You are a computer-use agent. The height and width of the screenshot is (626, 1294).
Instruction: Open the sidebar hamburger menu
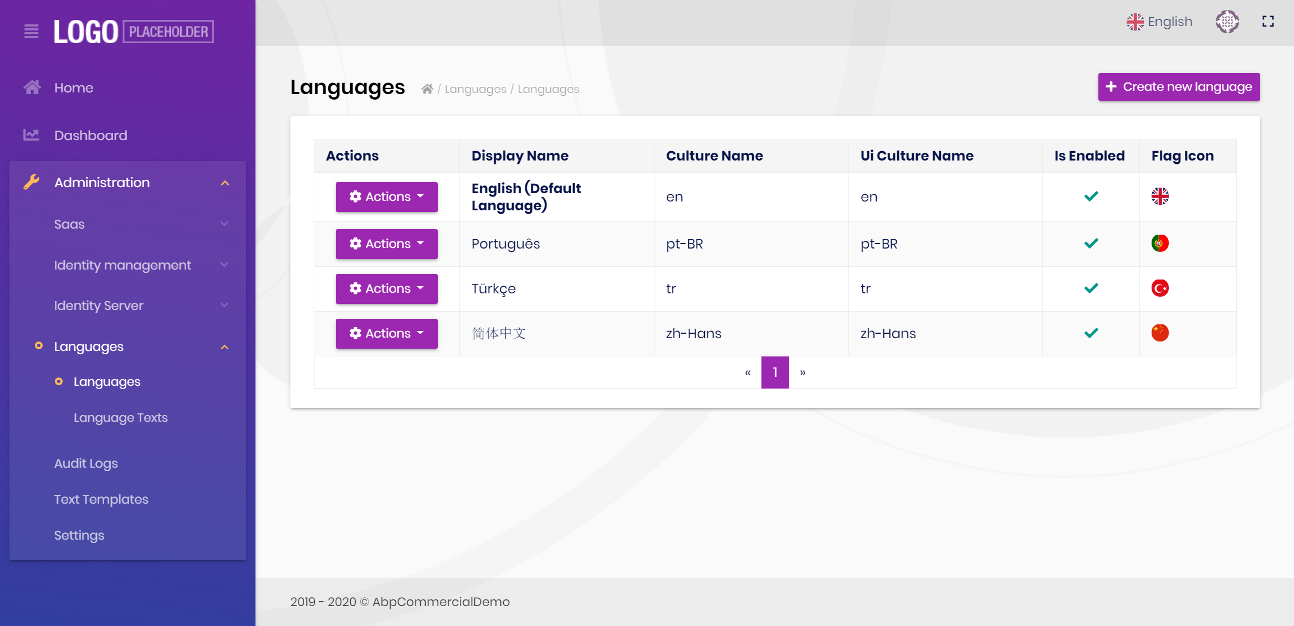pos(31,32)
